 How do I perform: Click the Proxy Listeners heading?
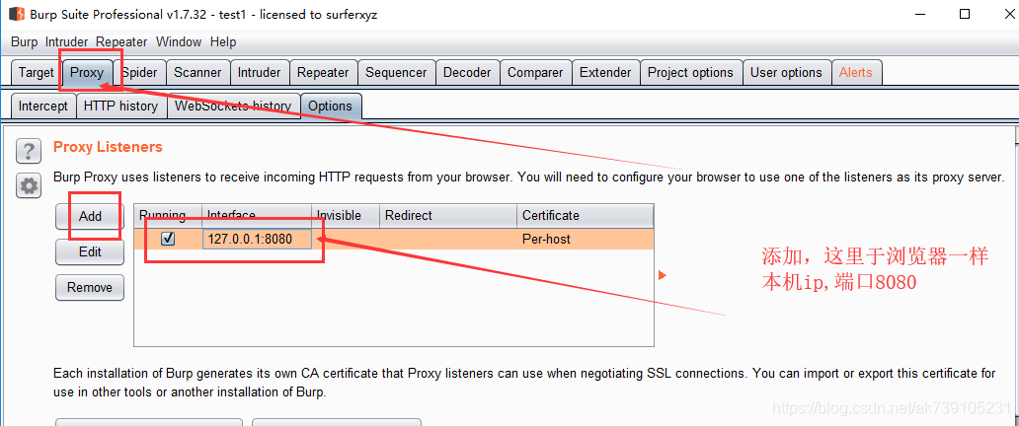point(108,147)
